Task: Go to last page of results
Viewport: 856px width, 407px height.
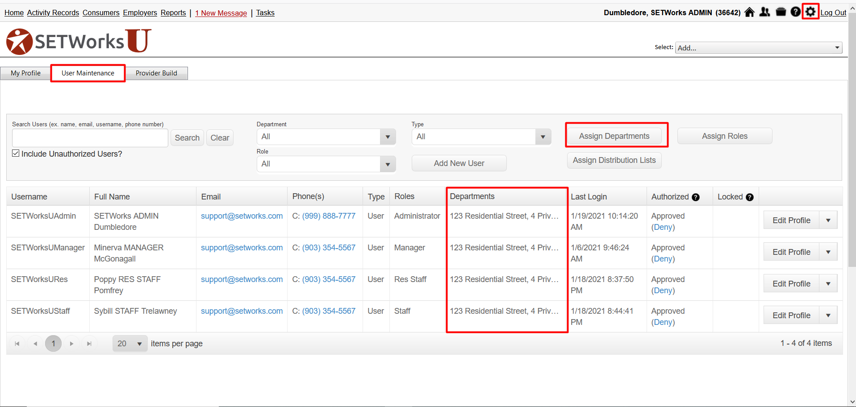Action: point(89,344)
